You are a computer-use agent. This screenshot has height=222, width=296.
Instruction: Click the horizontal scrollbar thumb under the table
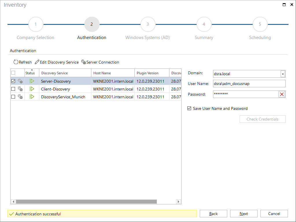click(86, 201)
